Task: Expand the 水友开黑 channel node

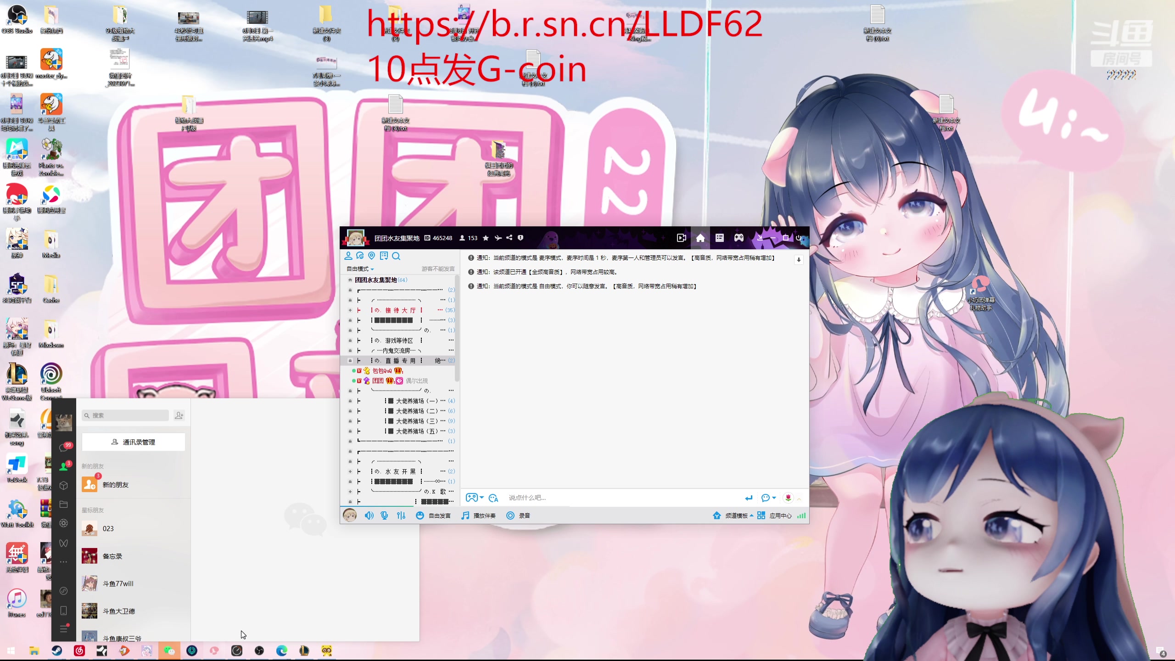Action: point(350,471)
